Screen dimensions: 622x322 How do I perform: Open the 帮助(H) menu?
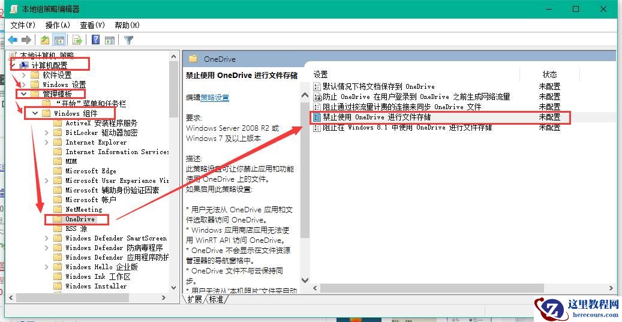127,25
